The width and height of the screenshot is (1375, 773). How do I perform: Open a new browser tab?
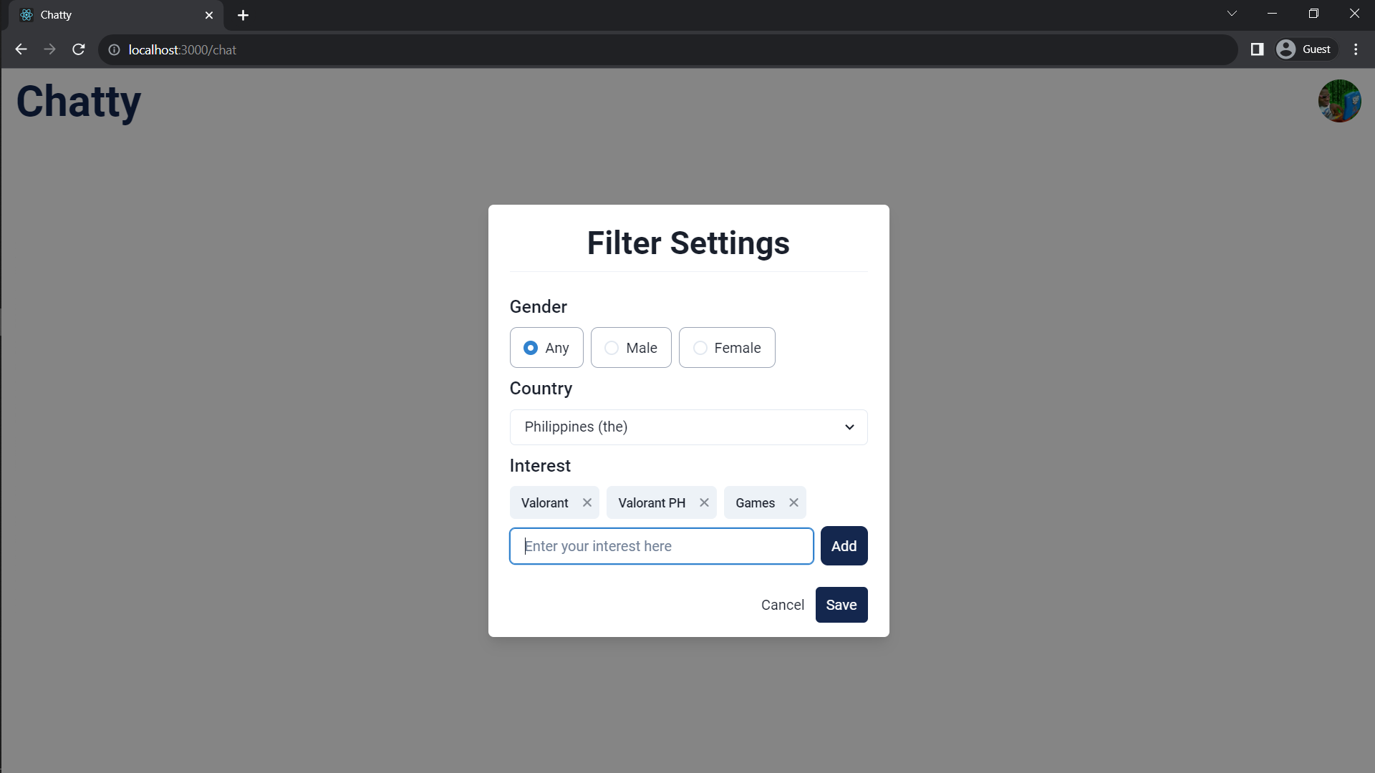tap(243, 15)
